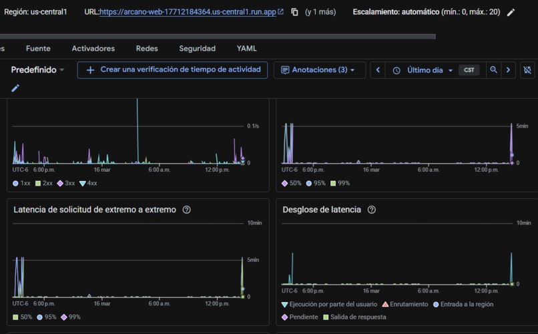Click the 'Desglose de latencia' chart title
Viewport: 538px width, 334px height.
pyautogui.click(x=322, y=210)
